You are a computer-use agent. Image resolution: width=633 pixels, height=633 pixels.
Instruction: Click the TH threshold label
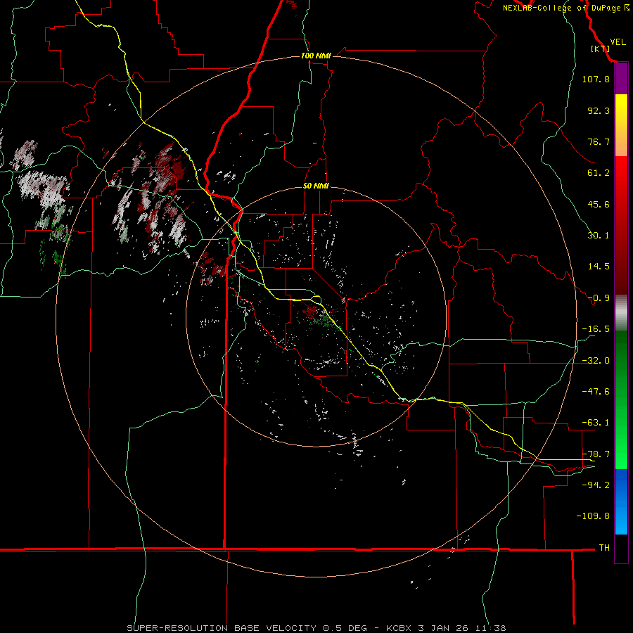604,548
